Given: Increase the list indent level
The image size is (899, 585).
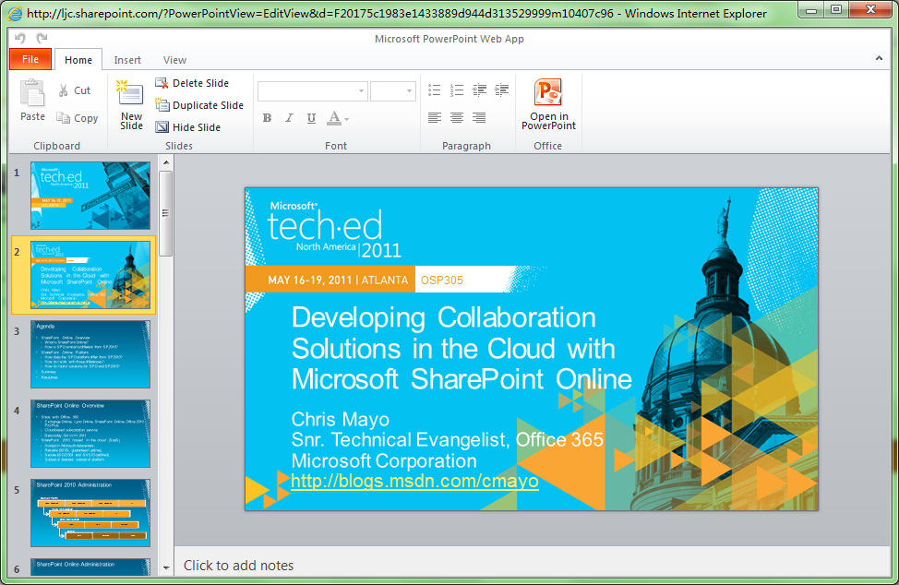Looking at the screenshot, I should tap(502, 90).
